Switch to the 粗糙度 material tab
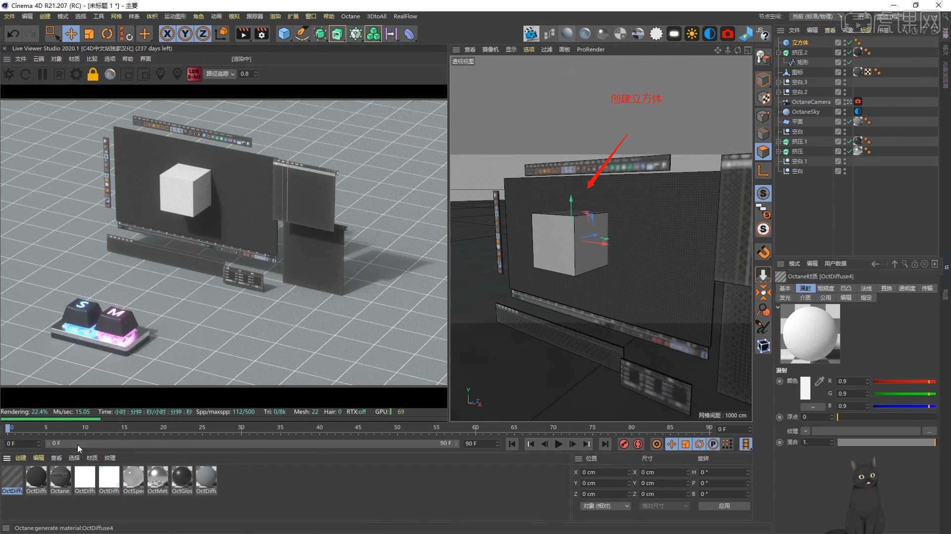The image size is (951, 534). (826, 288)
